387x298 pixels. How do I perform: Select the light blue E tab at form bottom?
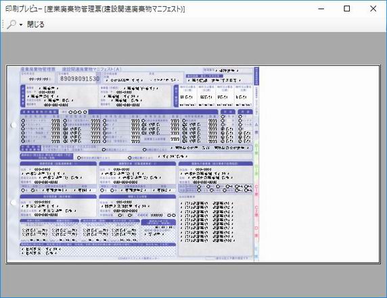click(x=256, y=252)
